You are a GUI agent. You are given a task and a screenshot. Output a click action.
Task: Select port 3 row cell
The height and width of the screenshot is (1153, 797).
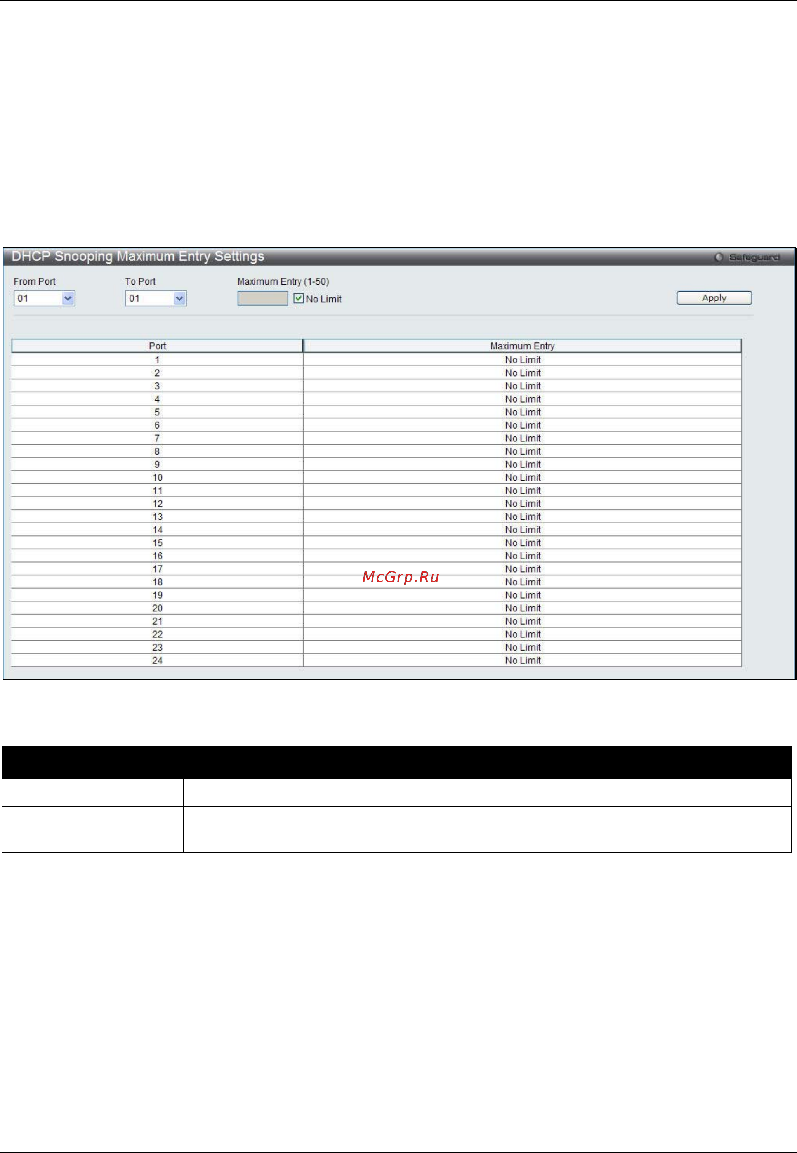[157, 386]
